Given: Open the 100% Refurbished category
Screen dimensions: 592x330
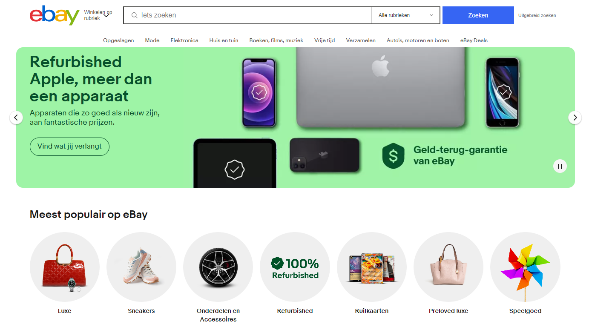Looking at the screenshot, I should point(295,267).
